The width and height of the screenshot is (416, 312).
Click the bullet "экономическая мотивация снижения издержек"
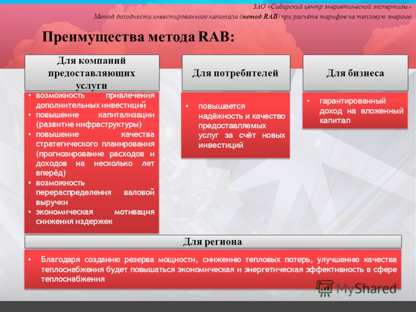coord(95,217)
